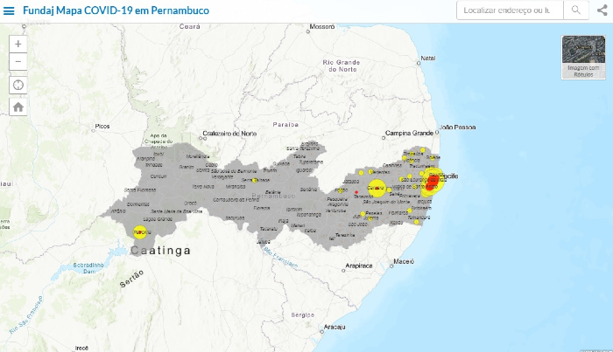Click the João Pessoa city label
Image resolution: width=613 pixels, height=352 pixels.
pos(457,128)
